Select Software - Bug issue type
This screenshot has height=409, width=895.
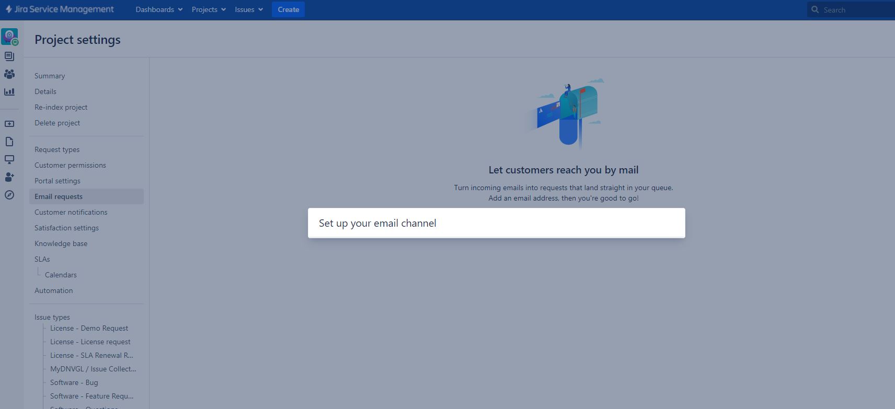(x=74, y=382)
